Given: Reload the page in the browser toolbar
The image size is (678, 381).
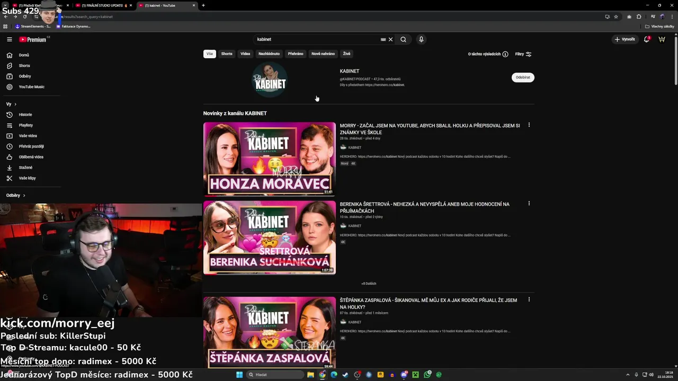Looking at the screenshot, I should [24, 16].
